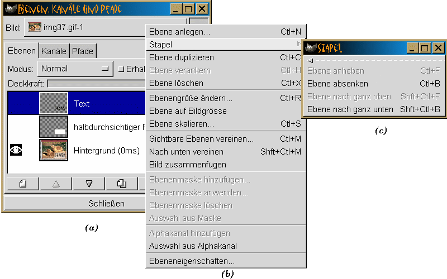Select the Text layer name
447x279 pixels.
tap(82, 104)
